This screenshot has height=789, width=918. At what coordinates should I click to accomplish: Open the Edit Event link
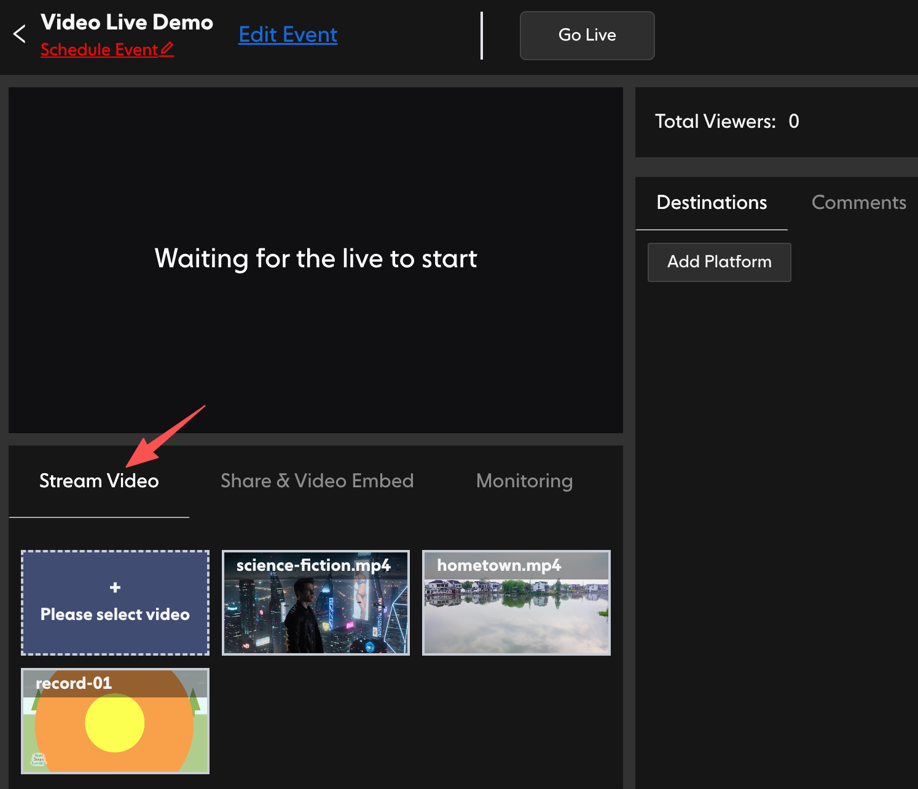[x=288, y=35]
